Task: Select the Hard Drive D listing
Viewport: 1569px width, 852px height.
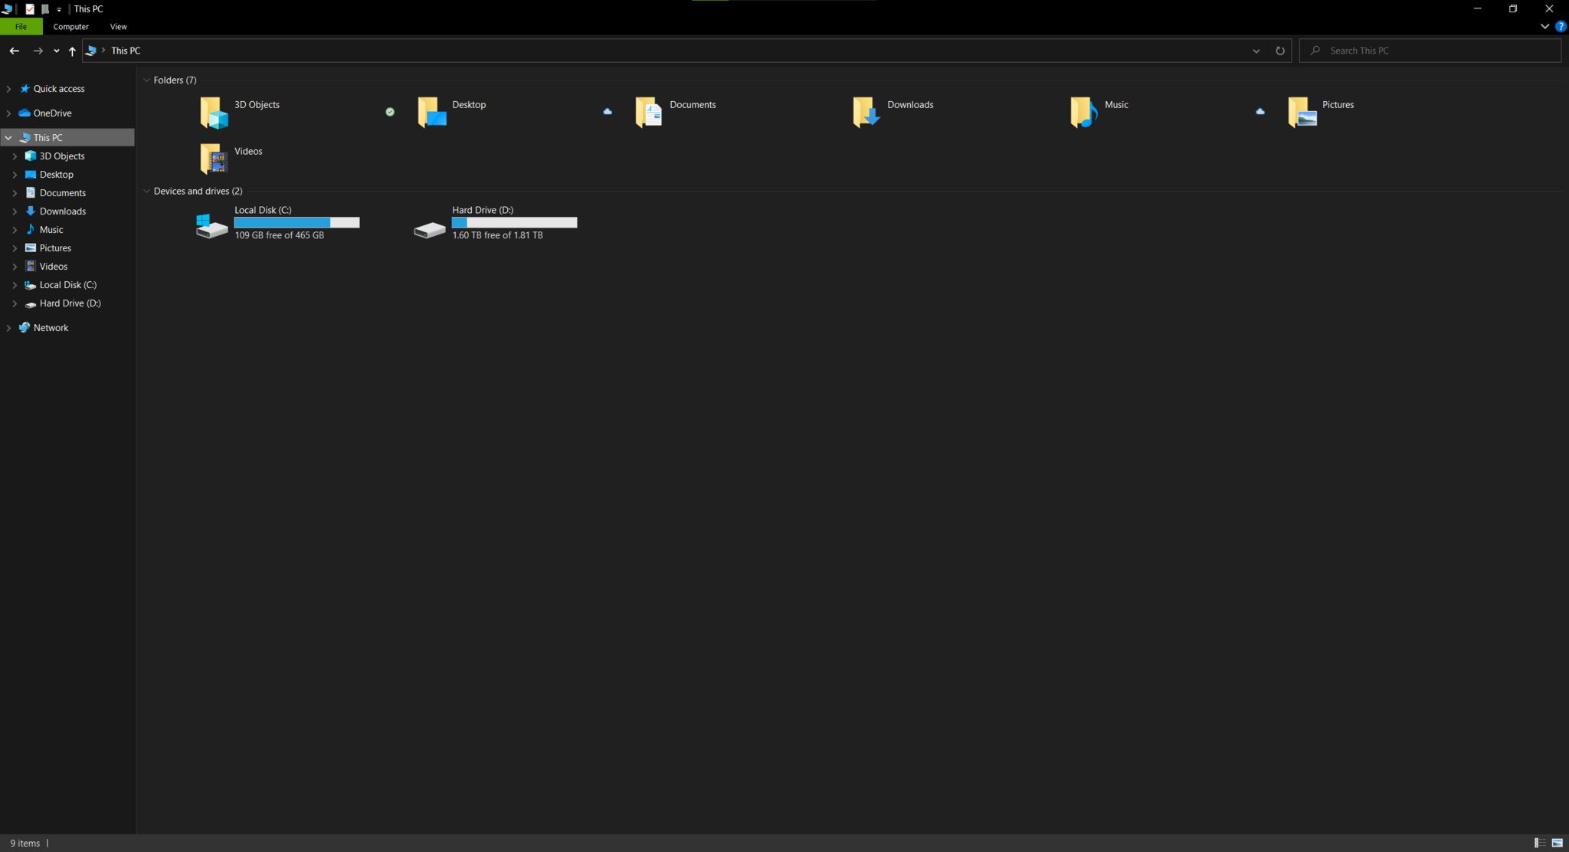Action: [x=498, y=221]
